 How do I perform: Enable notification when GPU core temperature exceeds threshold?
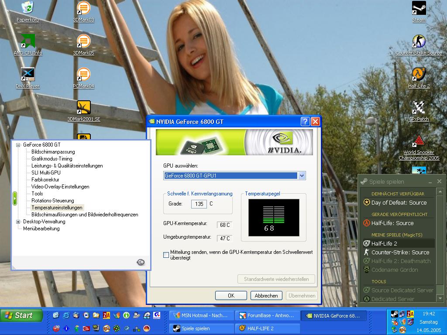(166, 255)
